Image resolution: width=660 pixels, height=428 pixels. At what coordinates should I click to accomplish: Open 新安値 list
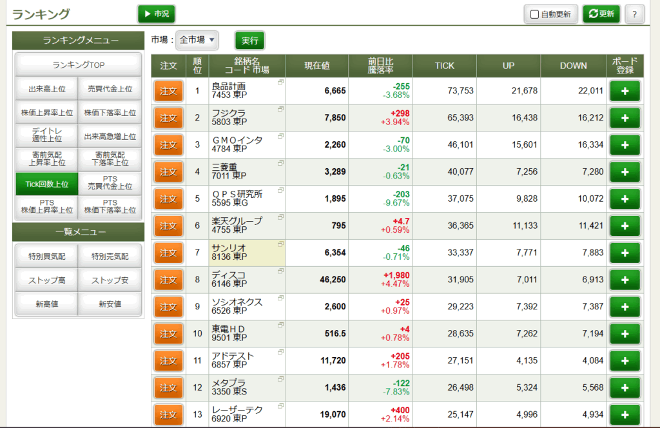[x=110, y=304]
